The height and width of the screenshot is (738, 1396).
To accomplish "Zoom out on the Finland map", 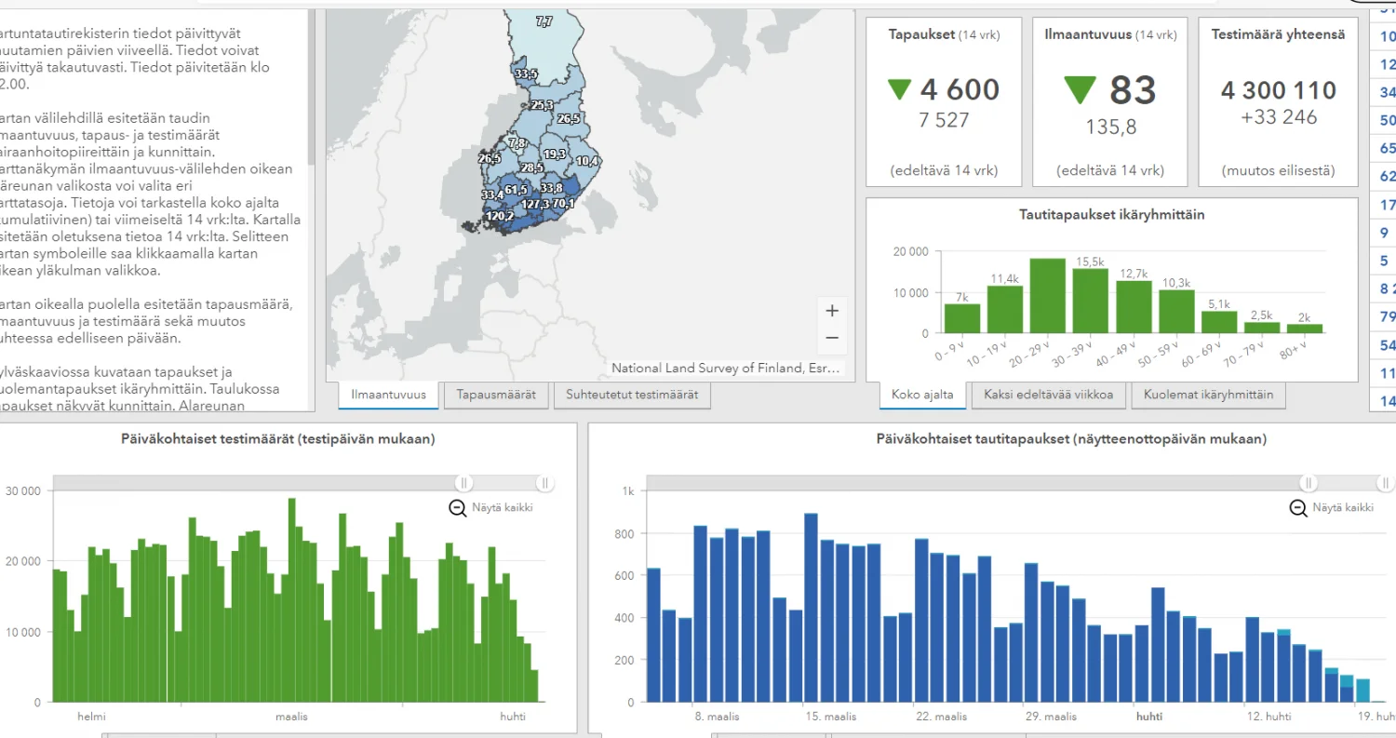I will tap(831, 338).
